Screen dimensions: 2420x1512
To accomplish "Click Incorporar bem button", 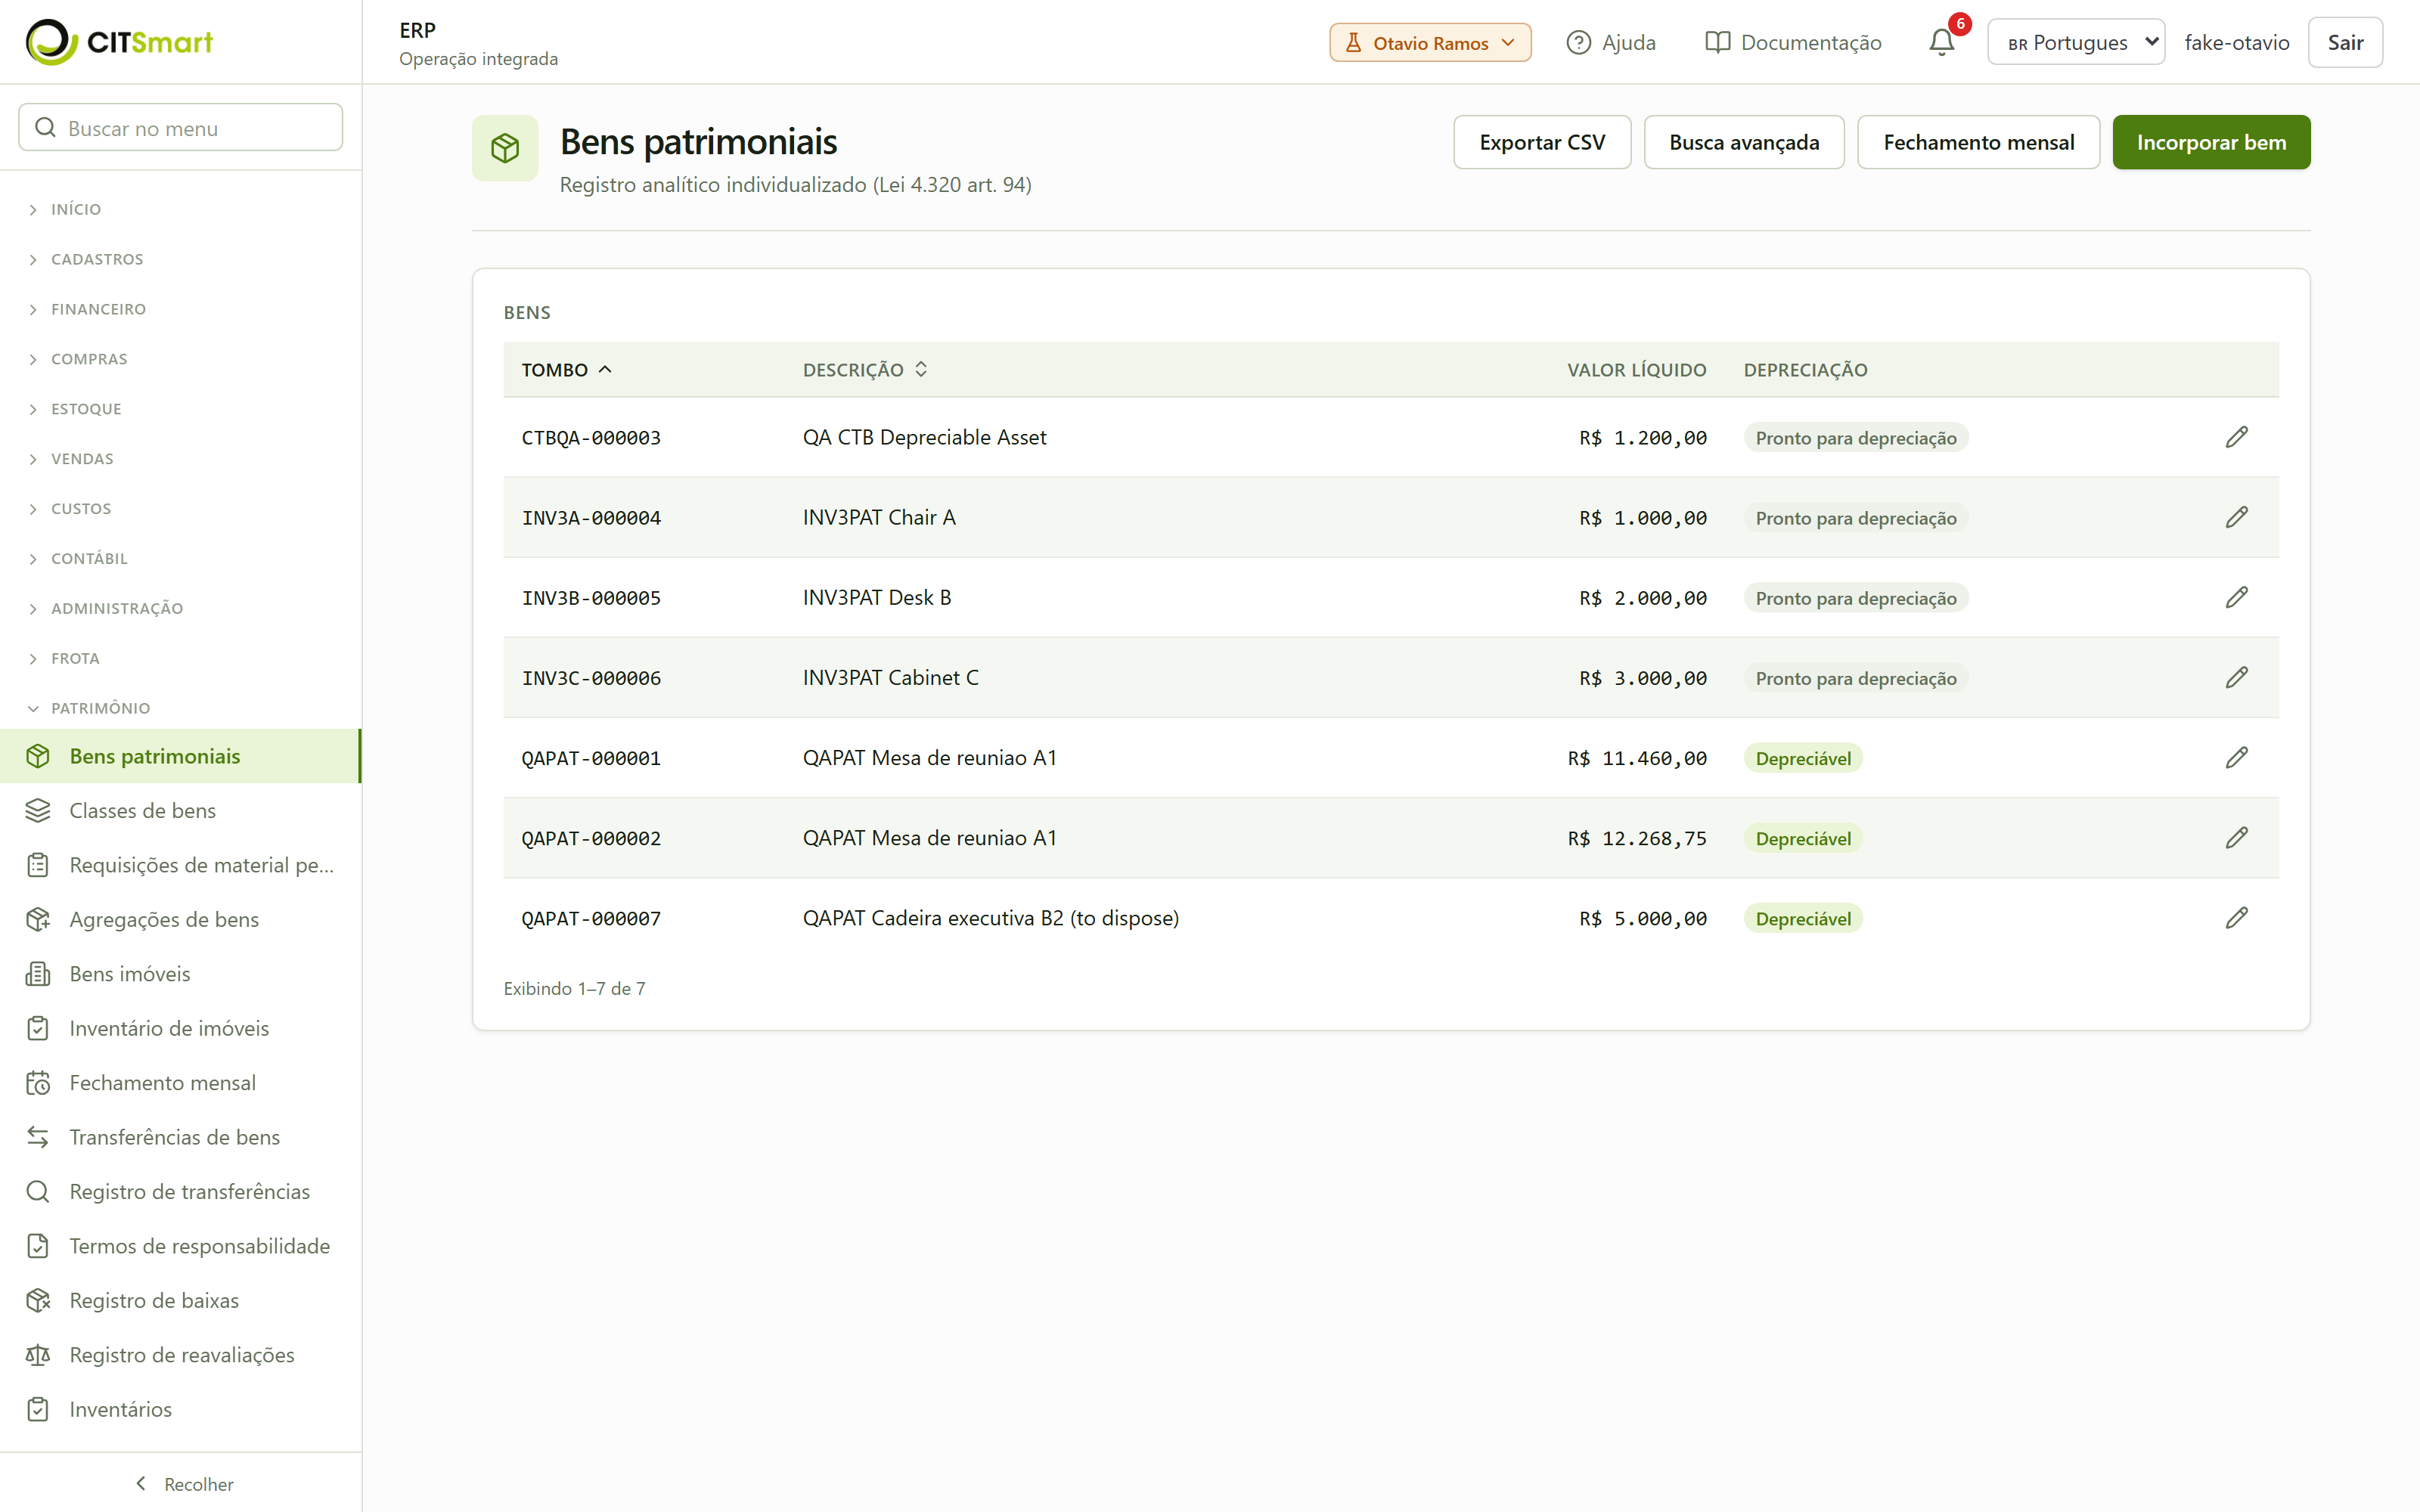I will [x=2211, y=142].
